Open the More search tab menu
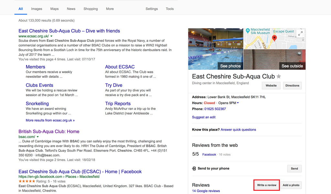This screenshot has height=194, width=331. pyautogui.click(x=110, y=9)
